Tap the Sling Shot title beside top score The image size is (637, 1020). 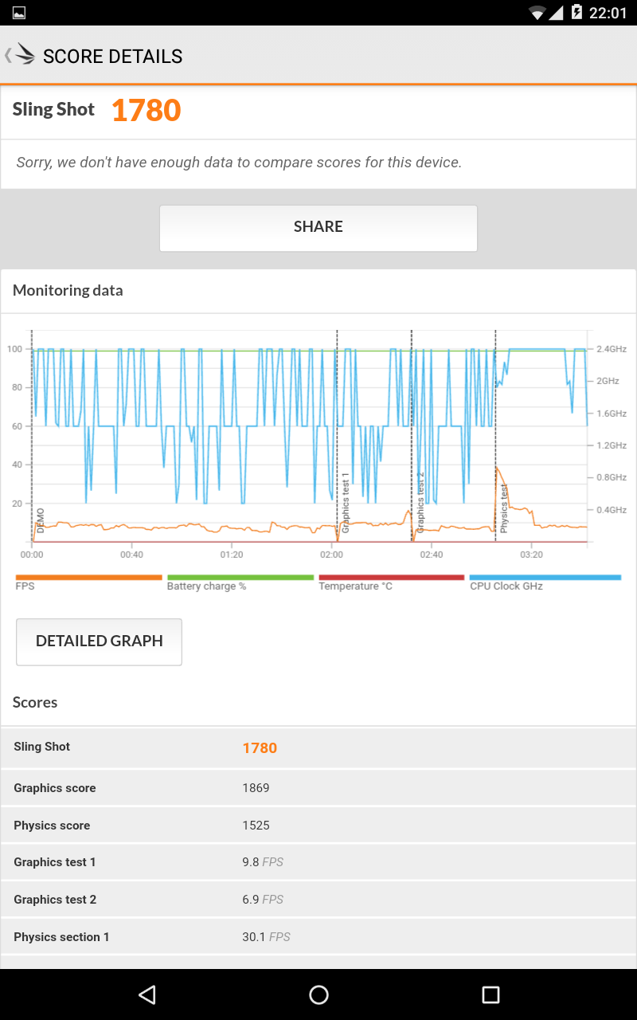(53, 110)
